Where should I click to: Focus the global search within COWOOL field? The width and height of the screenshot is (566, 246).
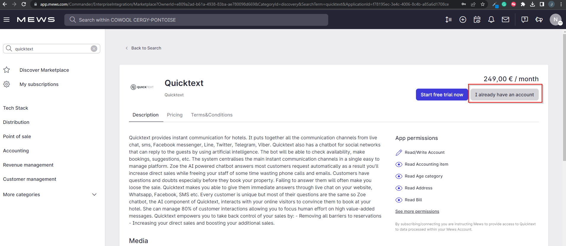coord(196,20)
